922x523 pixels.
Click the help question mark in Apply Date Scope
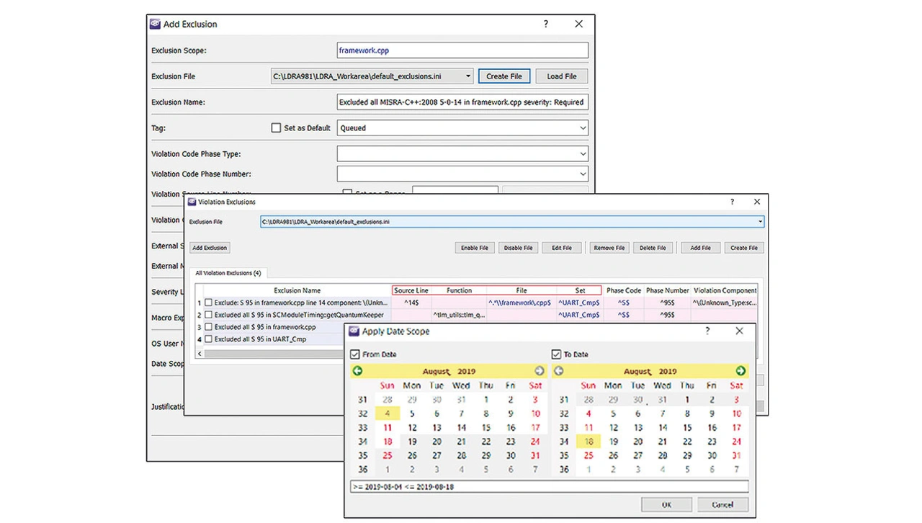pyautogui.click(x=707, y=331)
